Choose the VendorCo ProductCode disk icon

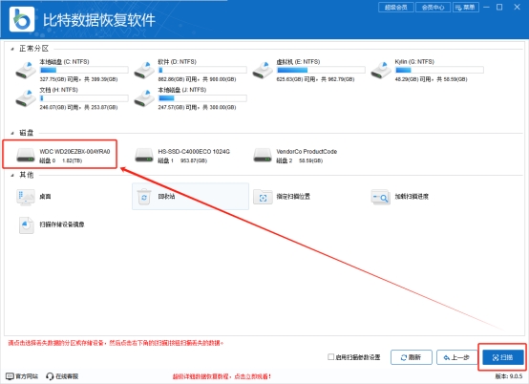(263, 155)
